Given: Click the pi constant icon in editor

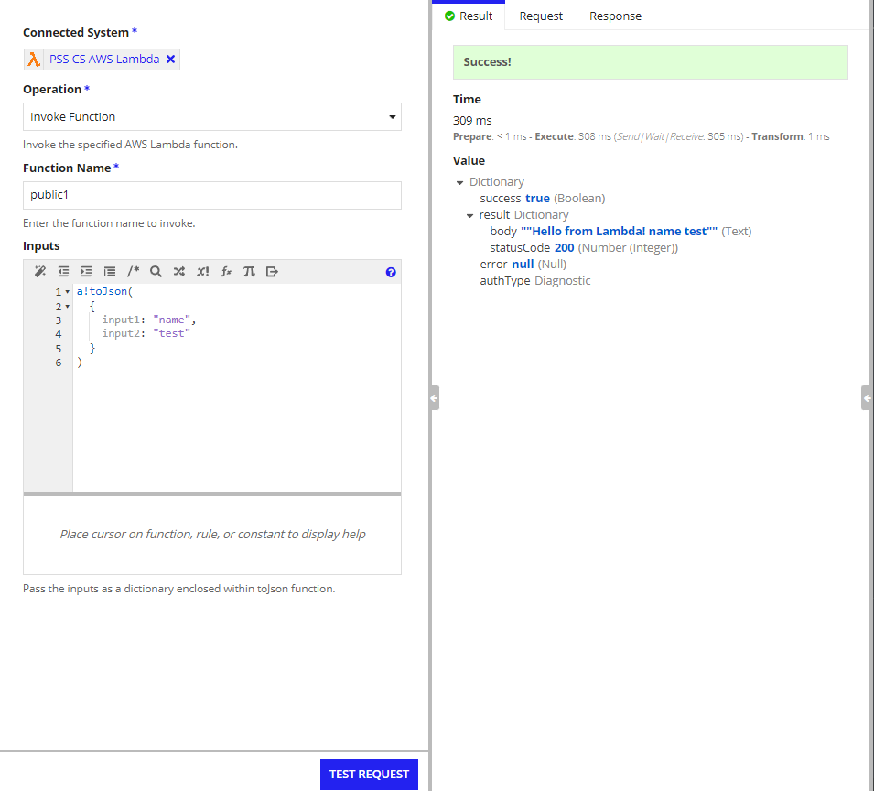Looking at the screenshot, I should pos(249,272).
